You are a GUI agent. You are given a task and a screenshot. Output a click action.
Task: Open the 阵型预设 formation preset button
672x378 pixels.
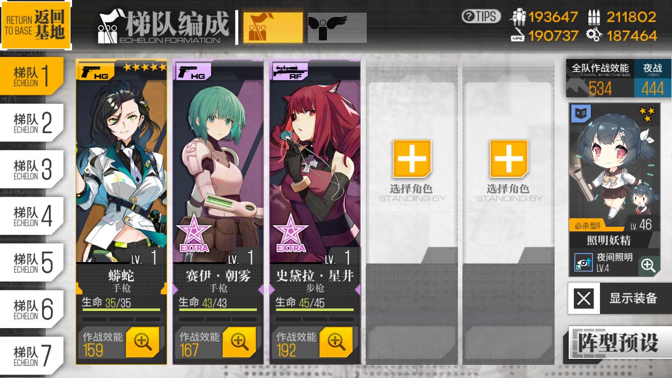[618, 342]
